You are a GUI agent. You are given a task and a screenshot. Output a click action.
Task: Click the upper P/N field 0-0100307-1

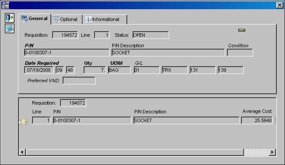click(x=67, y=53)
